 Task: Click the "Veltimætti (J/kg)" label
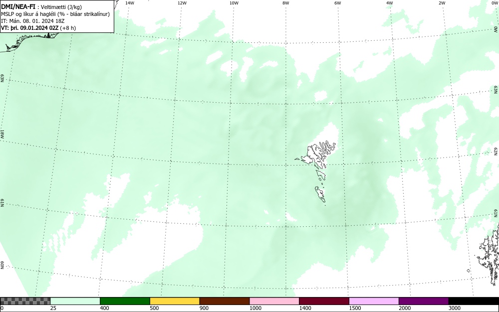pos(61,7)
